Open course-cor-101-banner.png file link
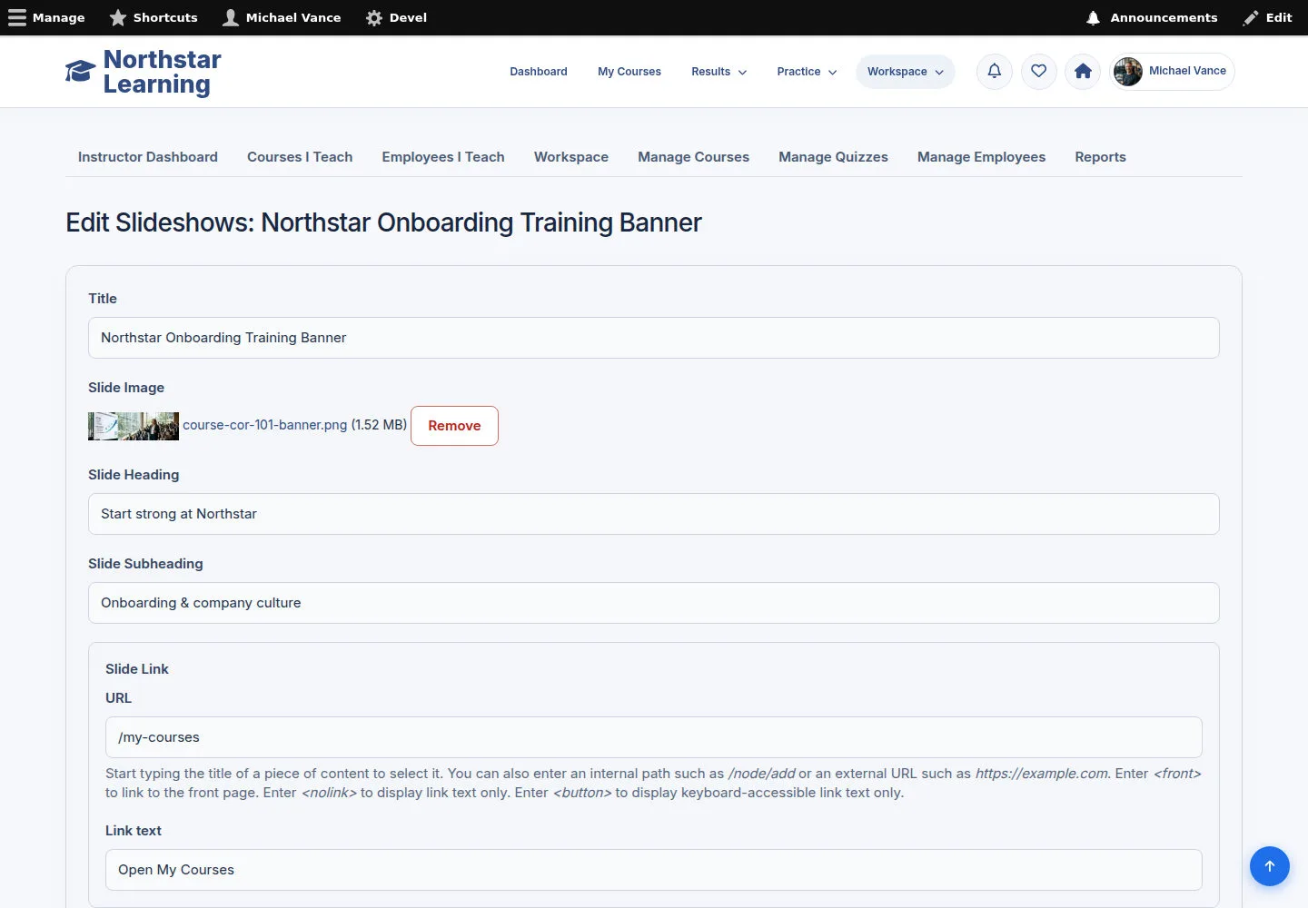1308x908 pixels. coord(265,425)
